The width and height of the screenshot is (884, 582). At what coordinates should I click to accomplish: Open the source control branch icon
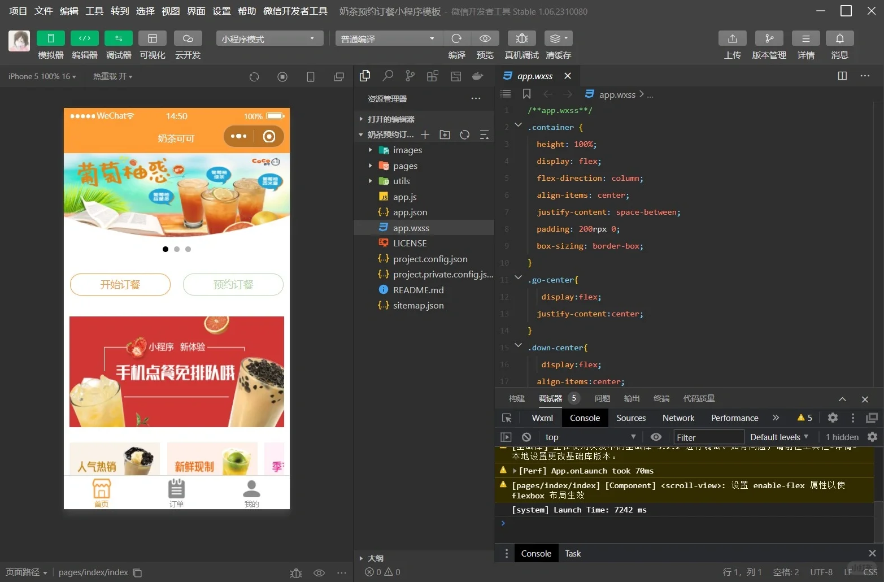pos(410,76)
